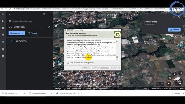The width and height of the screenshot is (185, 104).
Task: Expand CV Purbayasa.kml download options
Action: 24,94
